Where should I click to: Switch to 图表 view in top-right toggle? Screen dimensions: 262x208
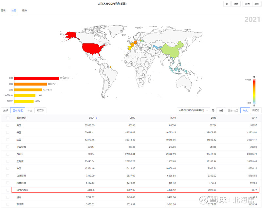point(248,4)
